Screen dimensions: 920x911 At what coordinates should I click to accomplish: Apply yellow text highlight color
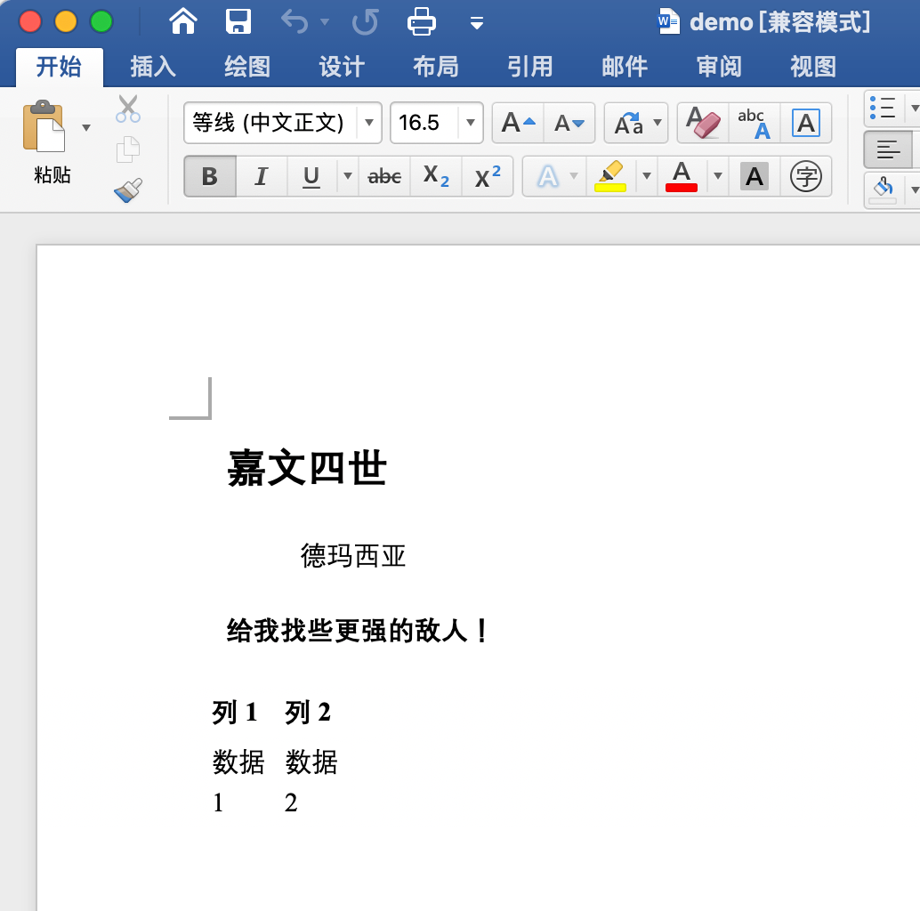tap(610, 176)
